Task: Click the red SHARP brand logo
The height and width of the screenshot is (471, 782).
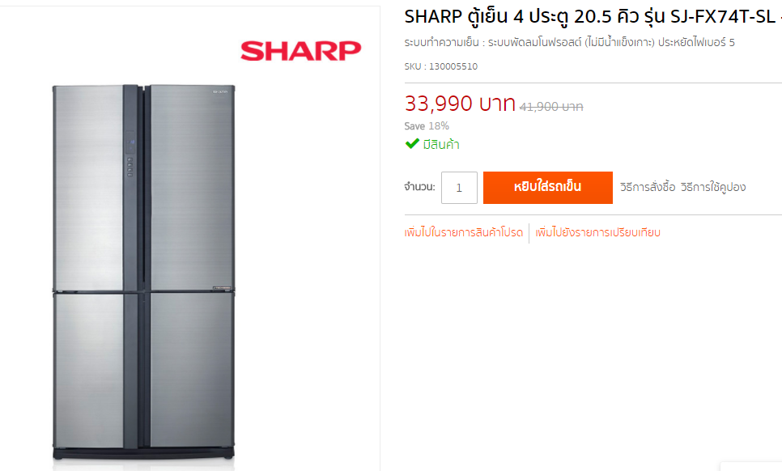Action: 300,51
